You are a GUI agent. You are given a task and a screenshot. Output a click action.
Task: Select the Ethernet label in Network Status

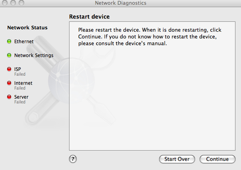tap(24, 42)
